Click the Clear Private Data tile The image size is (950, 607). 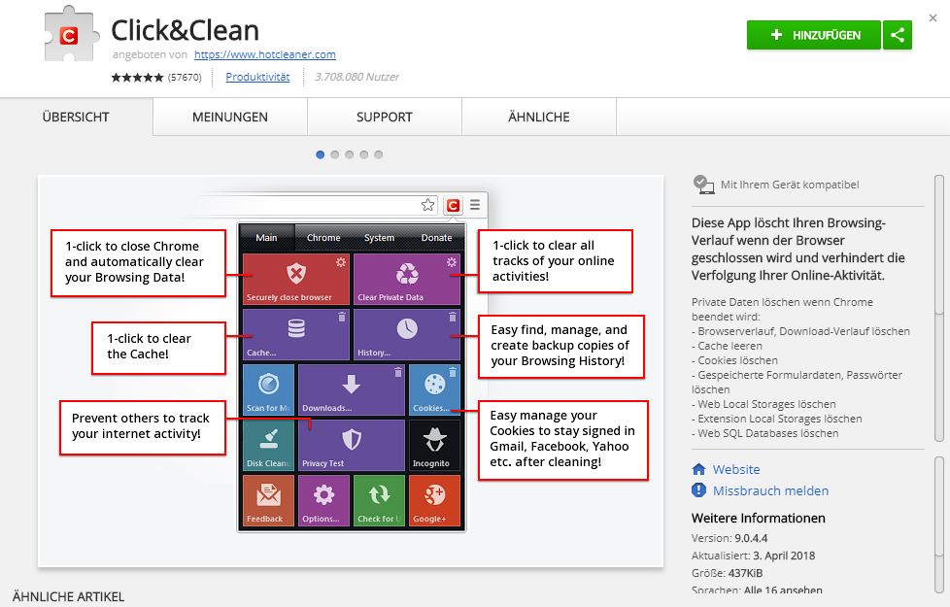pyautogui.click(x=407, y=279)
